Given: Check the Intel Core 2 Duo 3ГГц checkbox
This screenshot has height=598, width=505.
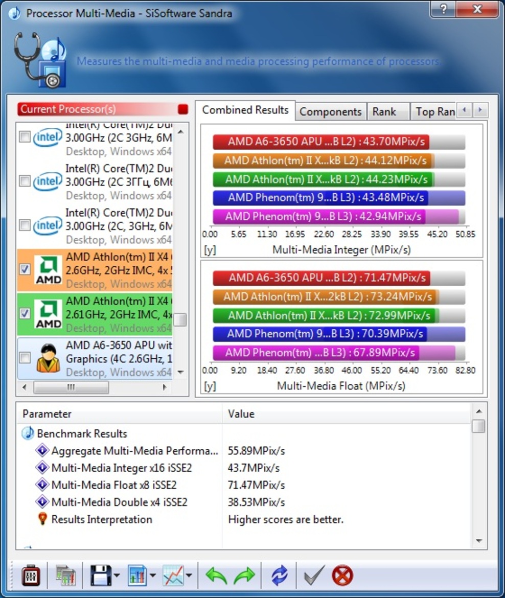Looking at the screenshot, I should pyautogui.click(x=25, y=181).
